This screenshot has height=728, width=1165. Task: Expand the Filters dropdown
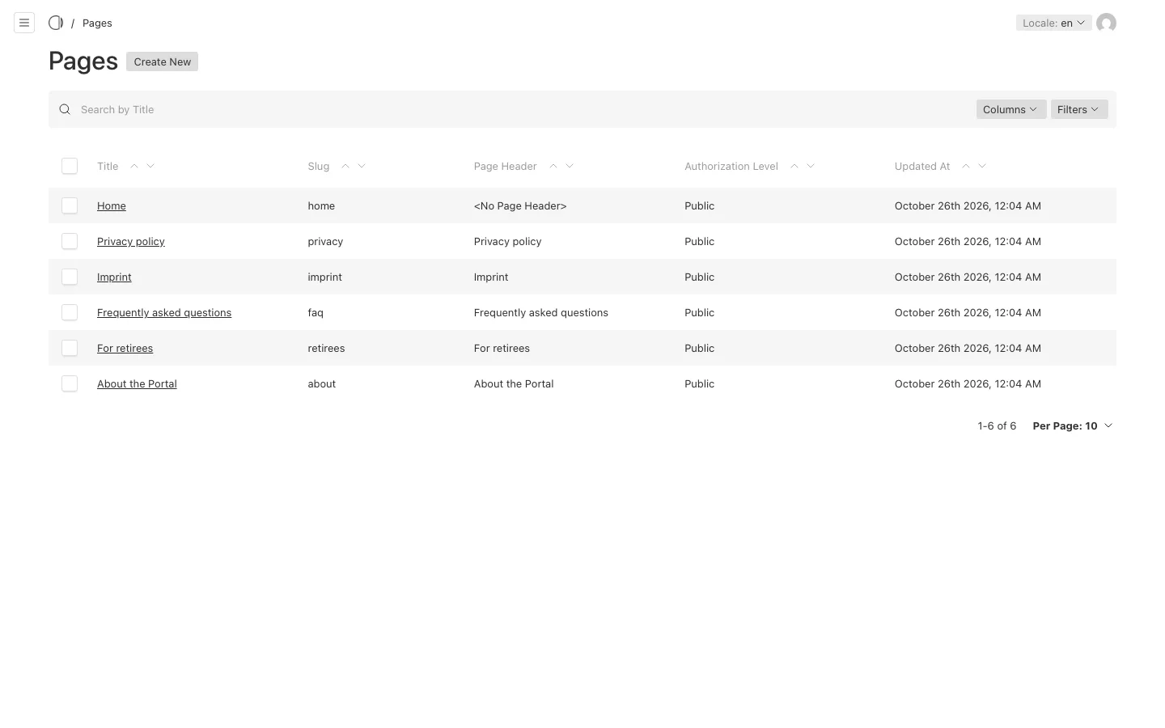(1078, 109)
